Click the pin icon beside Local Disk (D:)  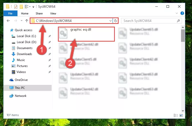click(x=50, y=42)
